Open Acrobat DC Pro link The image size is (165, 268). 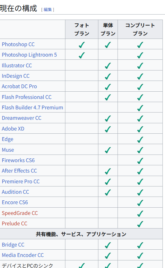(19, 86)
